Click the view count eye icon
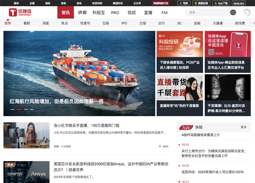The width and height of the screenshot is (255, 183). coord(160,146)
